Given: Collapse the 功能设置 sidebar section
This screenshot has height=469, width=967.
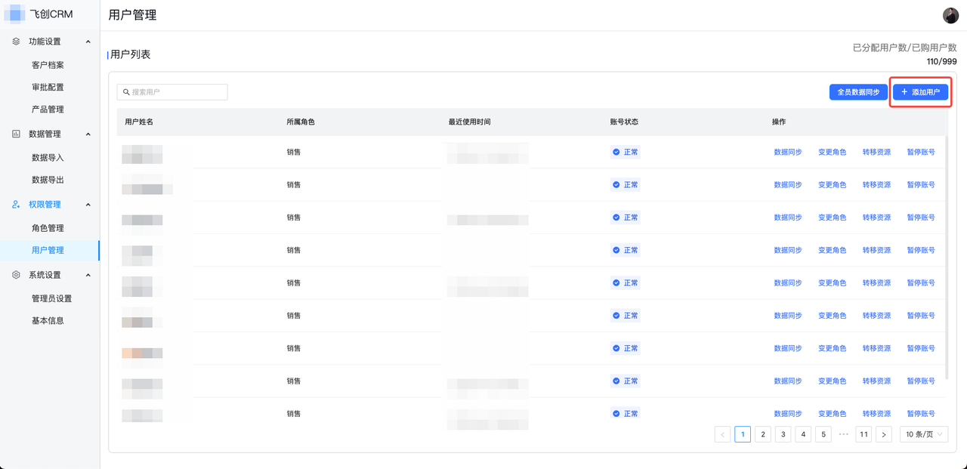Looking at the screenshot, I should tap(88, 42).
